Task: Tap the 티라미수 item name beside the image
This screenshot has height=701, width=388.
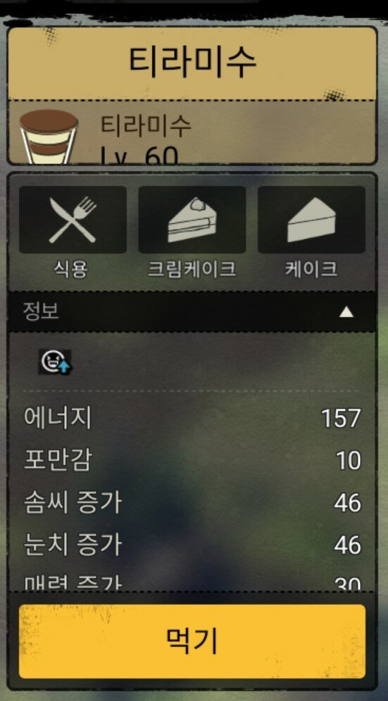Action: [146, 125]
